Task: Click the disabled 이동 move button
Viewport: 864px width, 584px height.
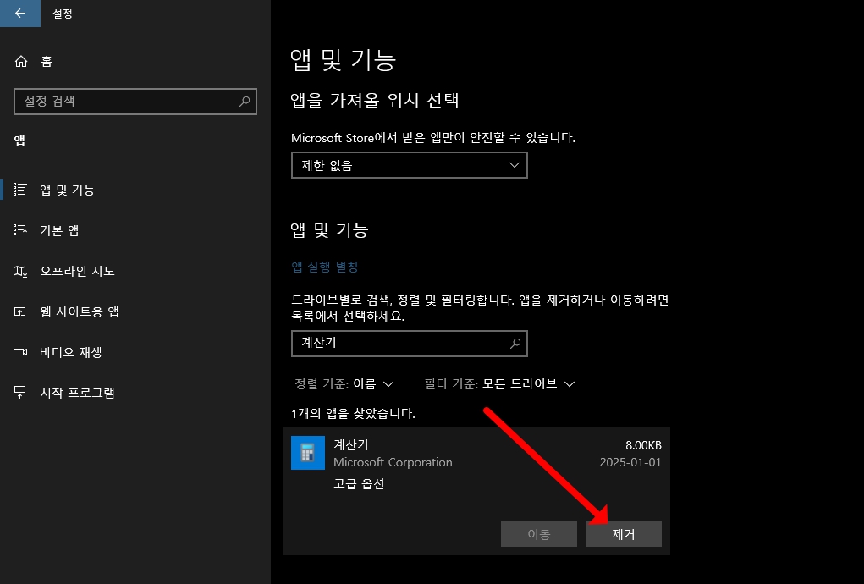Action: 538,533
